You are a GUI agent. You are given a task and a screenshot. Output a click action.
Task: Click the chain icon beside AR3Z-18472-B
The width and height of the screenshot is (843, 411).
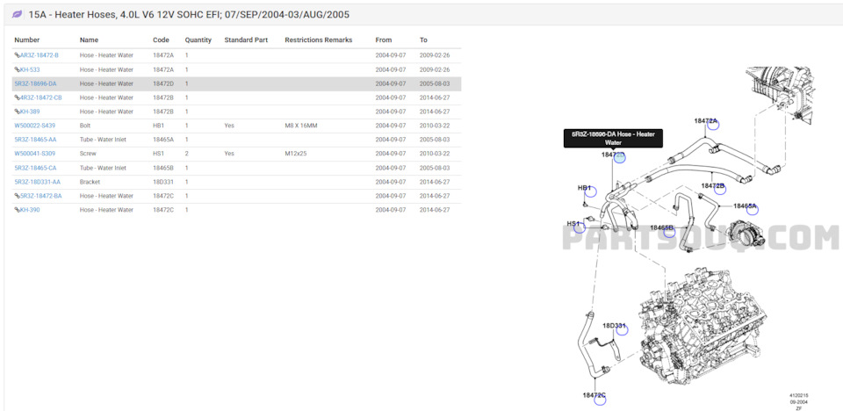[17, 55]
